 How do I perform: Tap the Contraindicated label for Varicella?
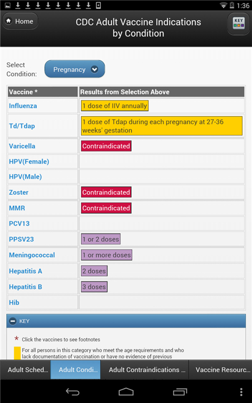click(106, 146)
